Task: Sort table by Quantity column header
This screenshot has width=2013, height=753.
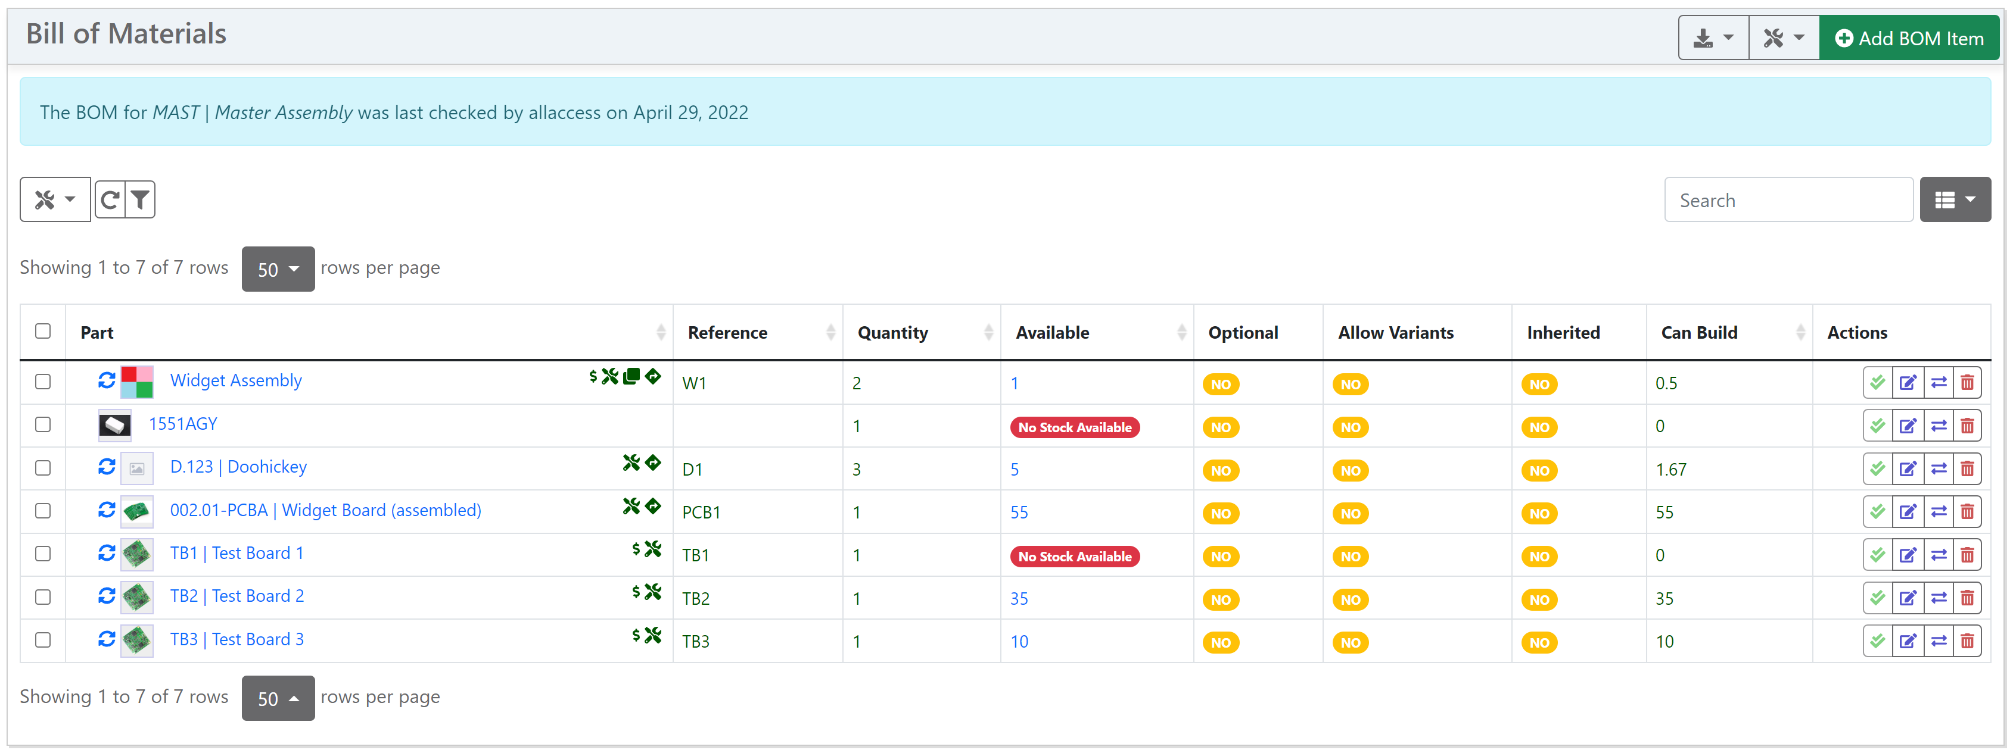Action: click(x=892, y=333)
